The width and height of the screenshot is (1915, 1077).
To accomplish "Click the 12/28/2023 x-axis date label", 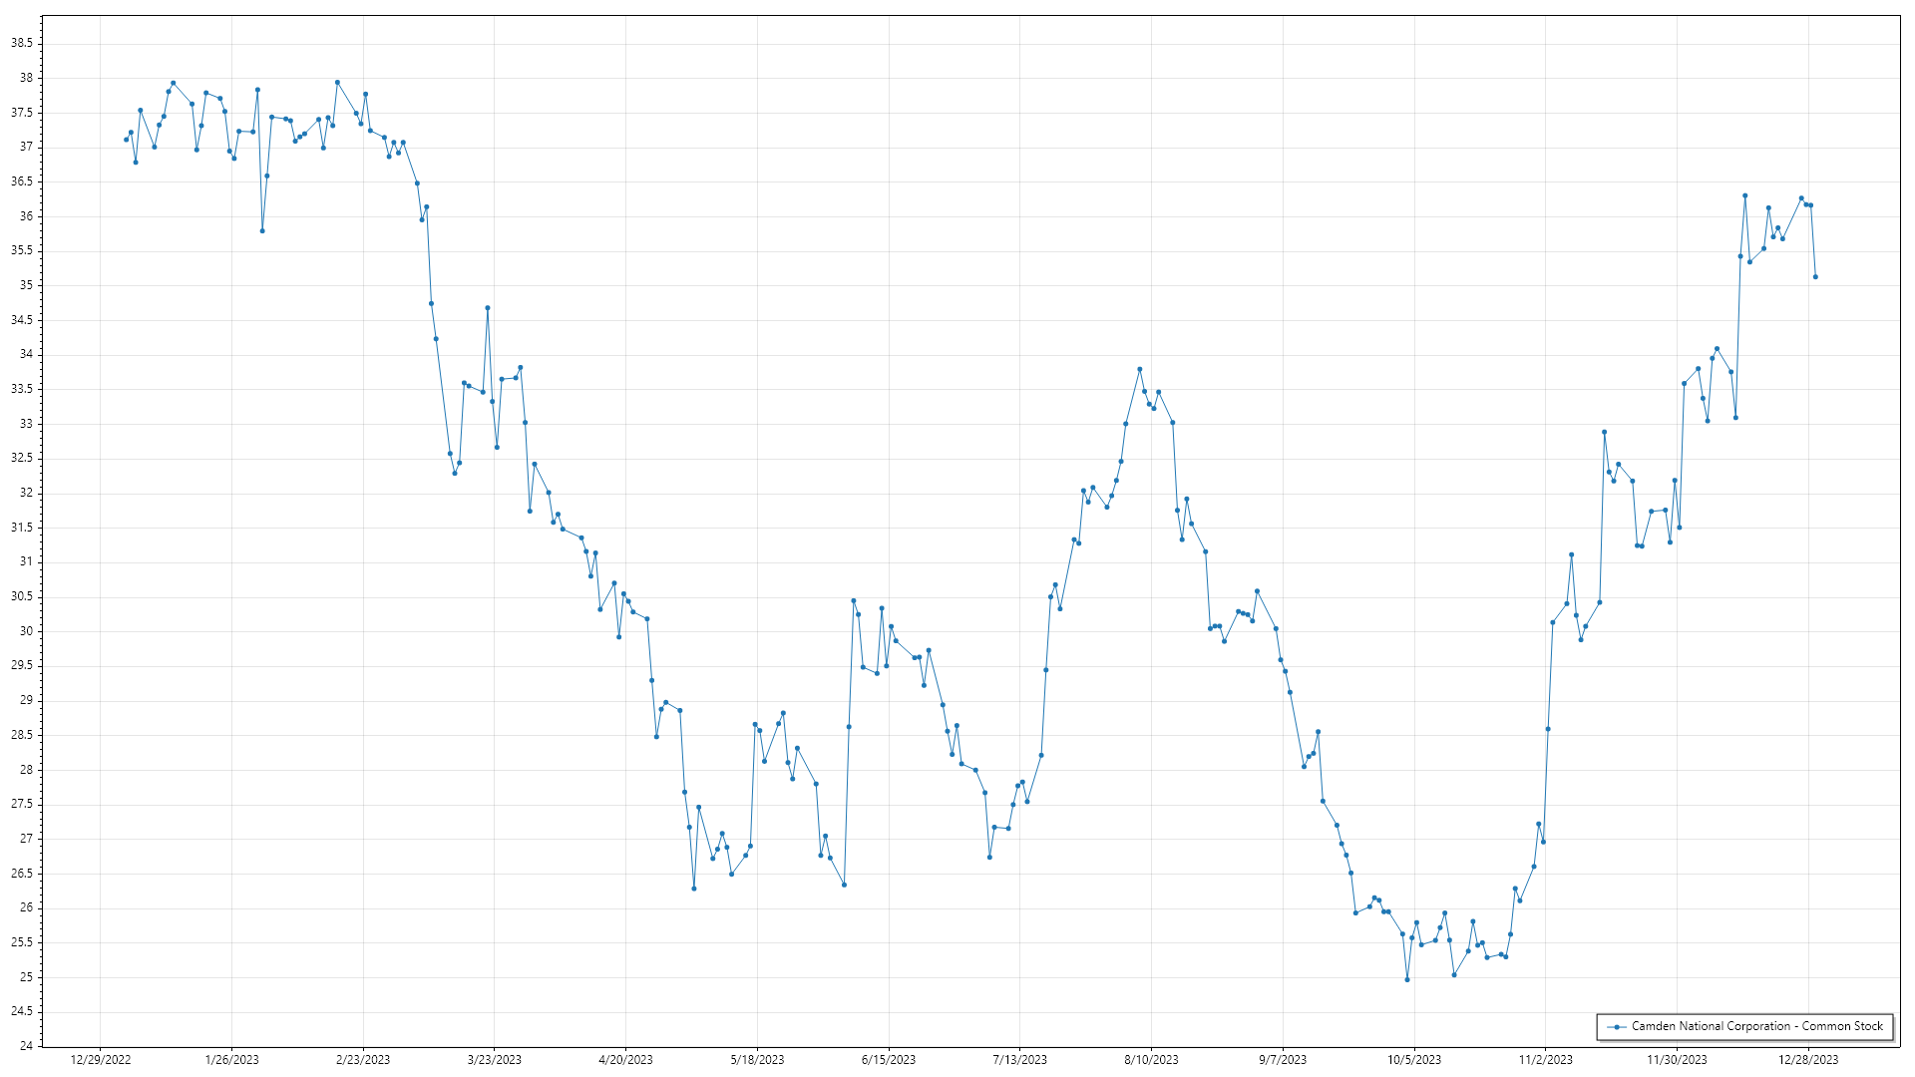I will (x=1808, y=1060).
